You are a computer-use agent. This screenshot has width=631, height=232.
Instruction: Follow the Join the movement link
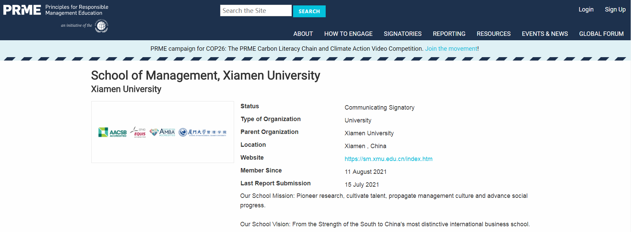pos(451,49)
